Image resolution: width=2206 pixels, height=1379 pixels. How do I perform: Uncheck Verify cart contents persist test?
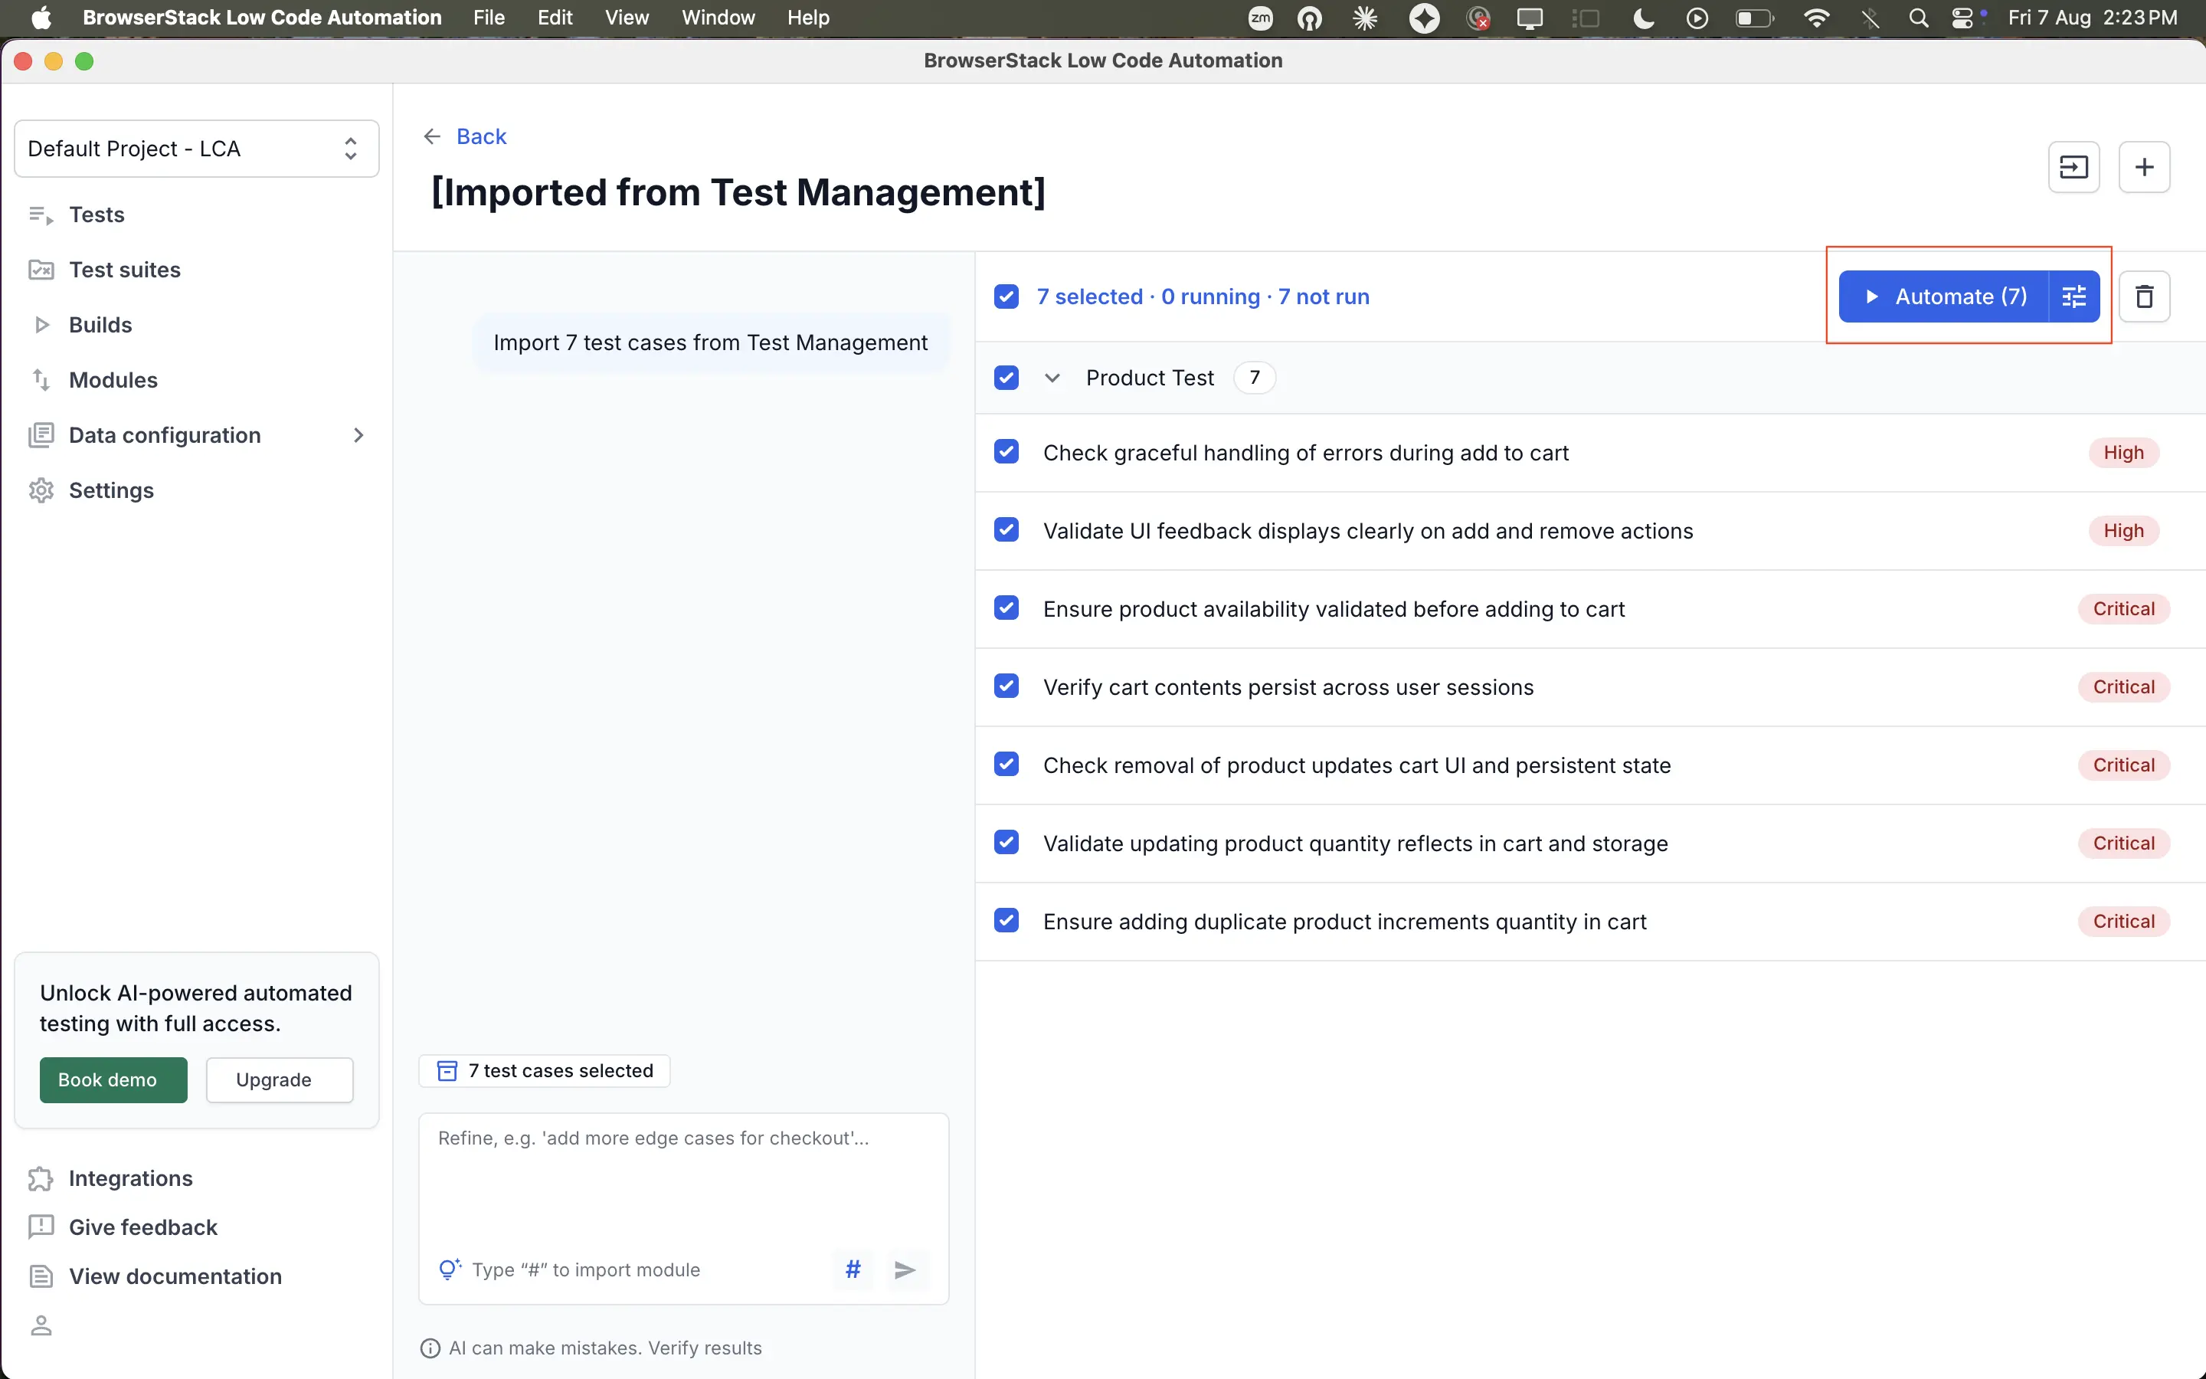(1006, 686)
